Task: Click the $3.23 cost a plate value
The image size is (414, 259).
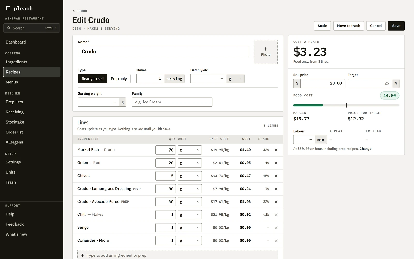Action: pyautogui.click(x=310, y=52)
